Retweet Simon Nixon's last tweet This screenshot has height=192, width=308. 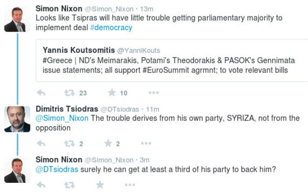coord(70,184)
